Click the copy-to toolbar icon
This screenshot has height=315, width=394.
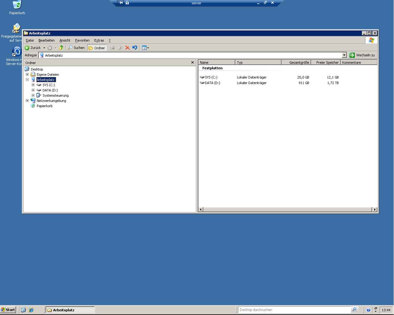point(120,48)
